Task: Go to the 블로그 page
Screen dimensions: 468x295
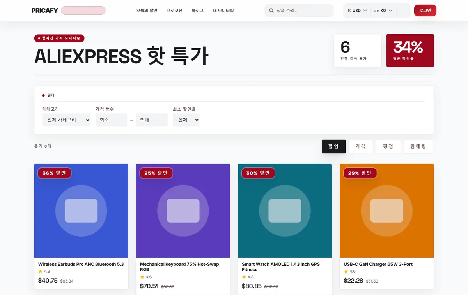Action: pos(197,11)
